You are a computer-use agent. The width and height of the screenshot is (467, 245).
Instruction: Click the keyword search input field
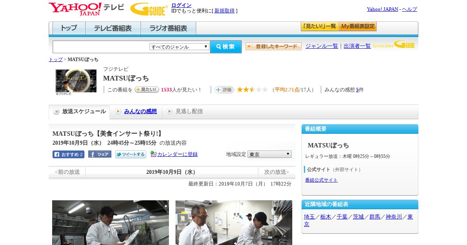(101, 47)
